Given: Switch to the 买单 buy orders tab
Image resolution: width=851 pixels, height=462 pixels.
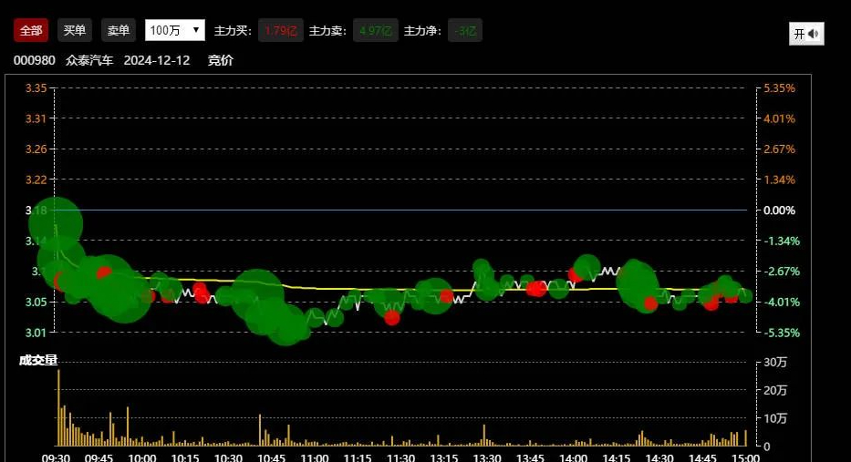Looking at the screenshot, I should (74, 30).
